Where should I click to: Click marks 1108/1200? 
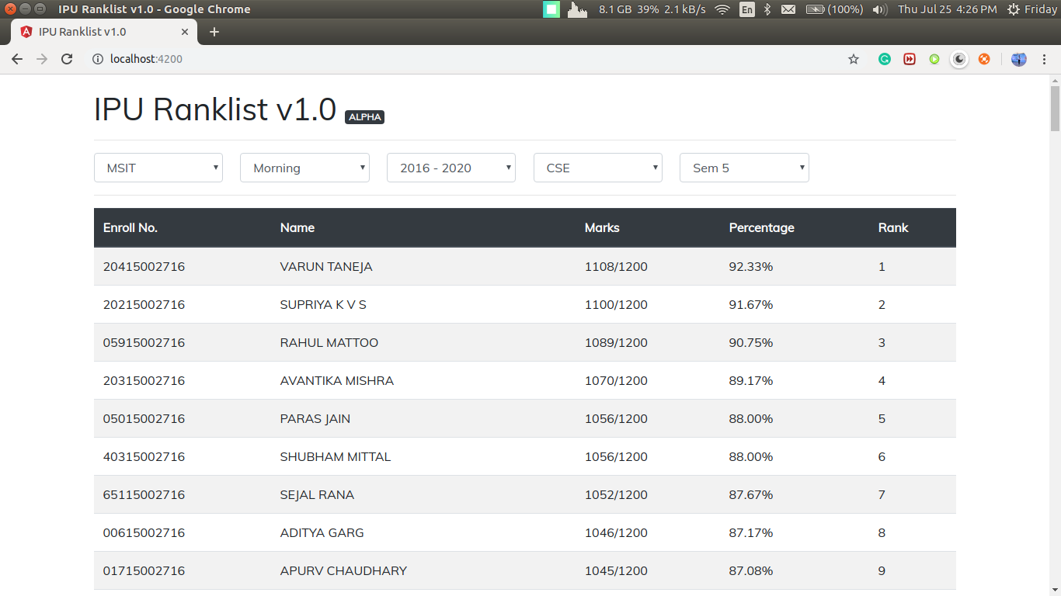pyautogui.click(x=616, y=266)
